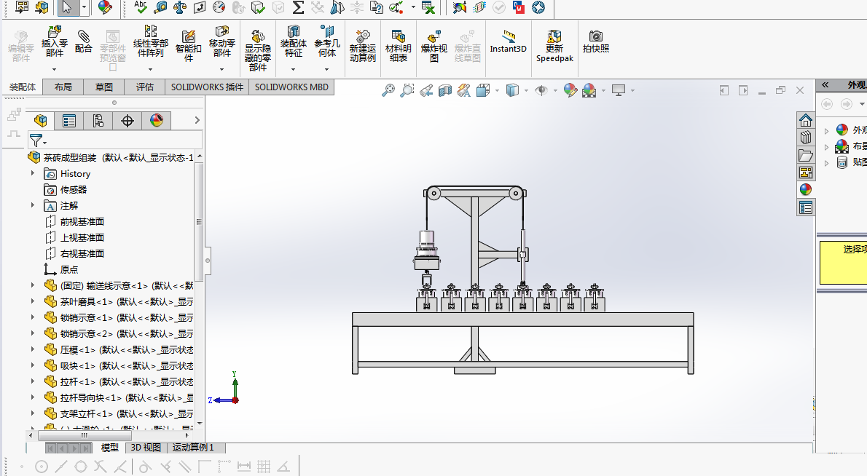Expand 茶叶磨具<1> component
The image size is (867, 476).
click(x=33, y=301)
